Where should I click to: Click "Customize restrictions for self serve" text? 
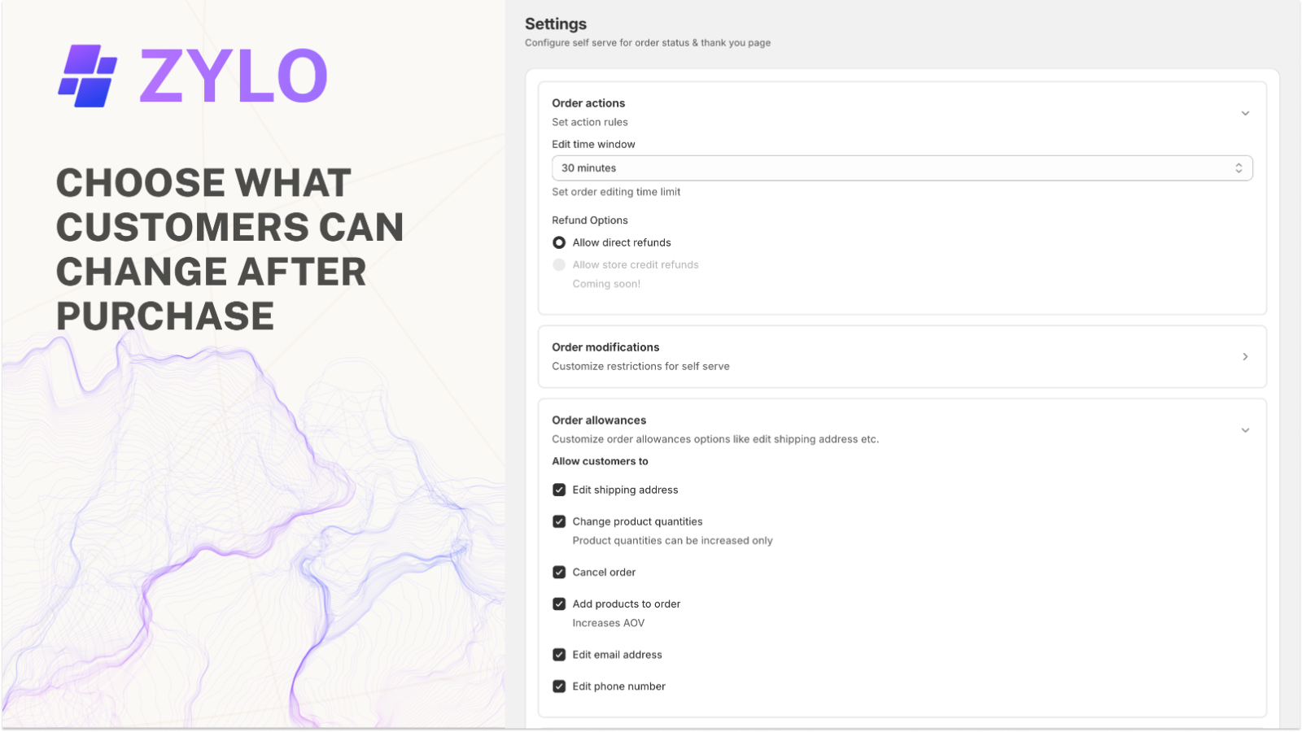(640, 367)
